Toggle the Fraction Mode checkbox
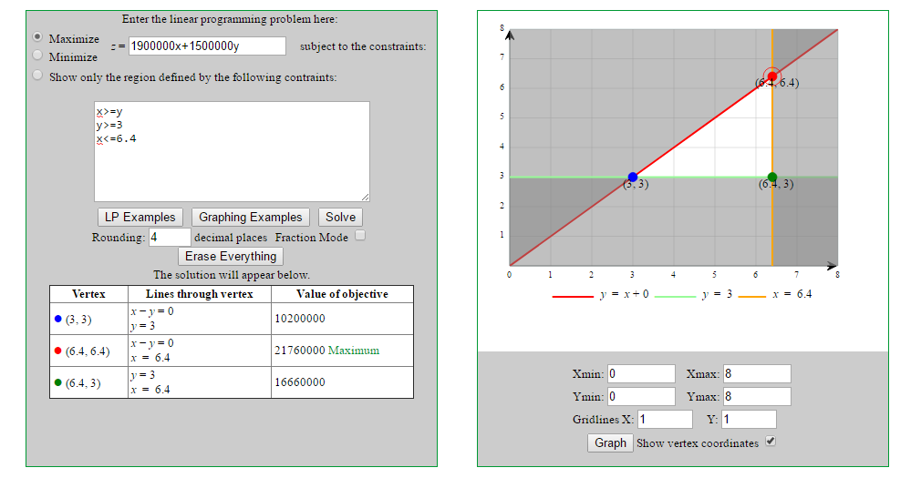 coord(360,237)
